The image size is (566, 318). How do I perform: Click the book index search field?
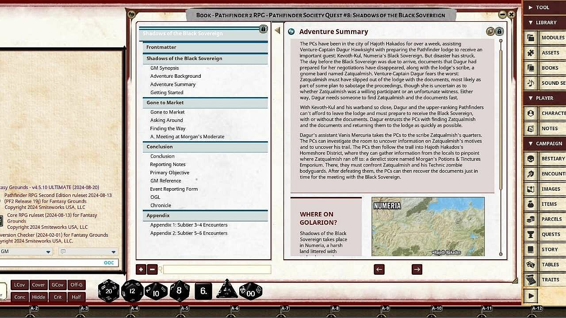(217, 269)
